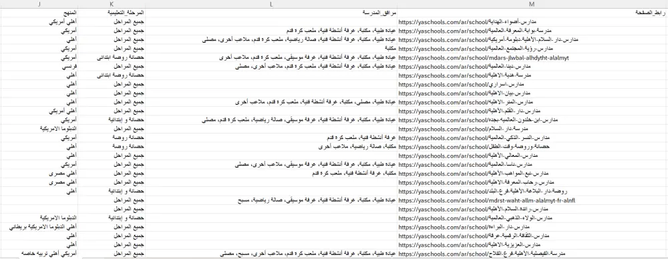Image resolution: width=668 pixels, height=259 pixels.
Task: Select the curriculum cell 'فرنسي'
Action: point(39,67)
